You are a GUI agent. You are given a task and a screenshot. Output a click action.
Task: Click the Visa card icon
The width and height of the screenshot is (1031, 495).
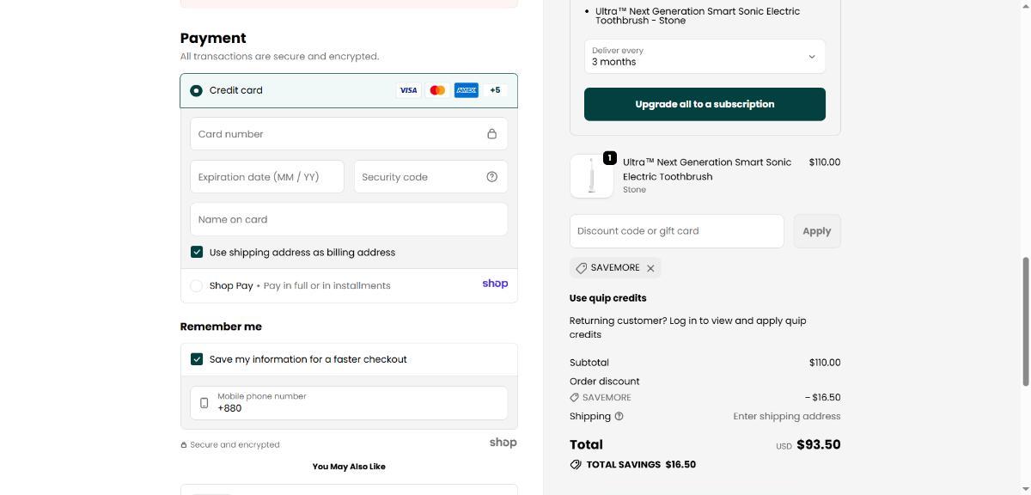[408, 90]
